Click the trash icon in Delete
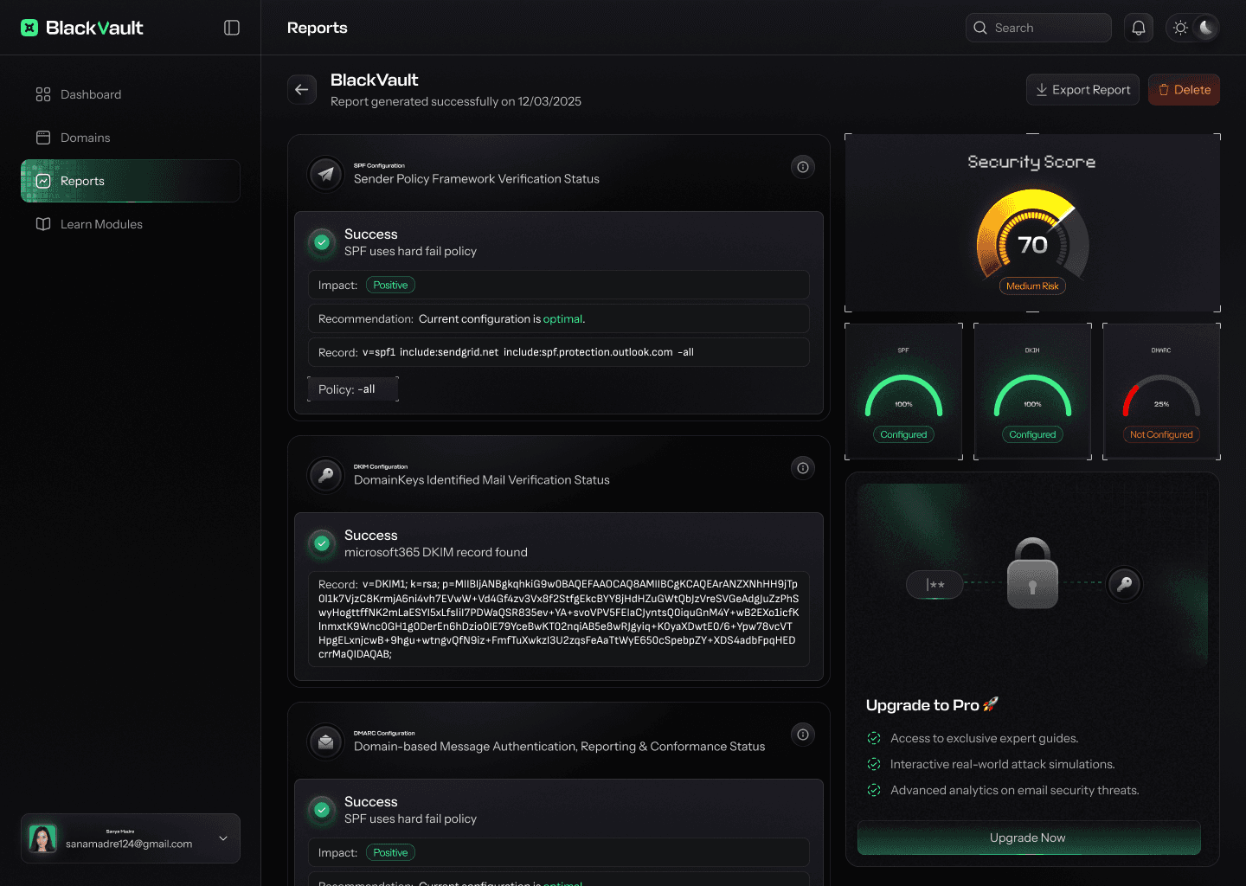The image size is (1246, 886). 1164,89
